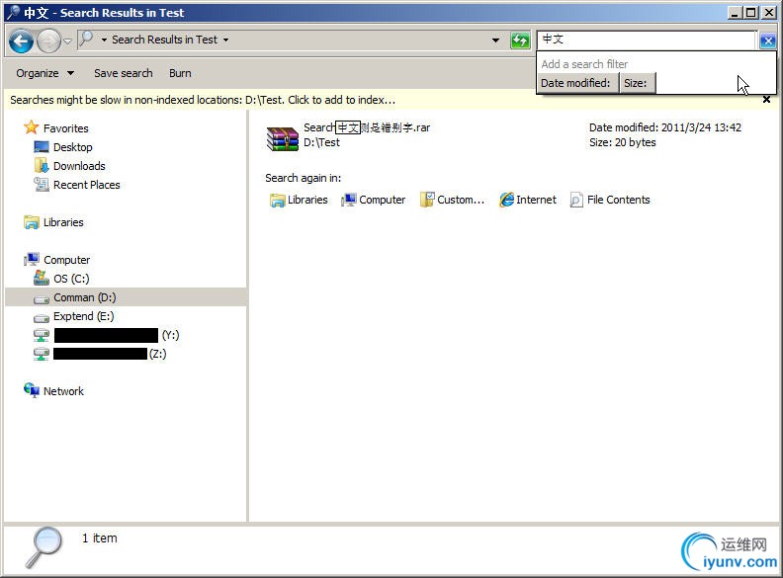Image resolution: width=783 pixels, height=578 pixels.
Task: Click the Size: 20 bytes text
Action: [x=622, y=142]
